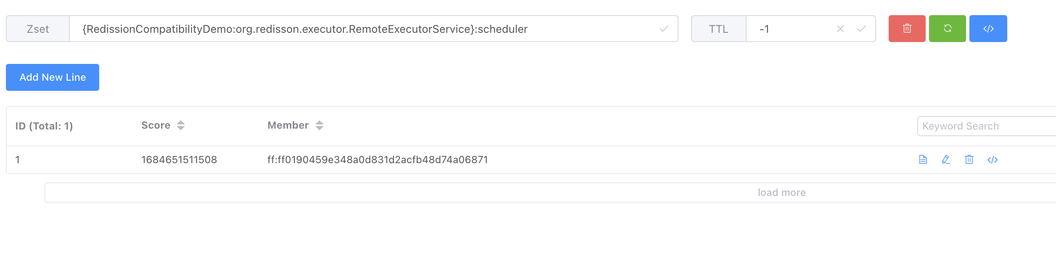Toggle sorting on the Member column
This screenshot has width=1056, height=280.
point(319,125)
